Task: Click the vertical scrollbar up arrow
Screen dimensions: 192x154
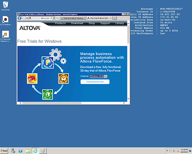Action: 128,24
